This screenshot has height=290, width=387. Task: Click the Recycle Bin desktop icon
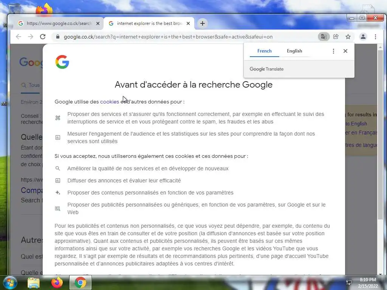15,9
